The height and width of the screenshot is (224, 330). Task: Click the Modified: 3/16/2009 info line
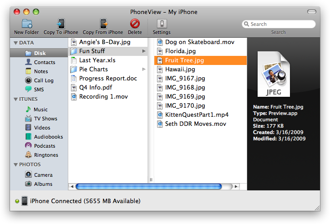279,139
